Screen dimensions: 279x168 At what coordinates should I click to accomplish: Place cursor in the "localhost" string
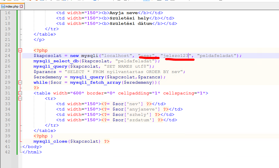pyautogui.click(x=118, y=56)
